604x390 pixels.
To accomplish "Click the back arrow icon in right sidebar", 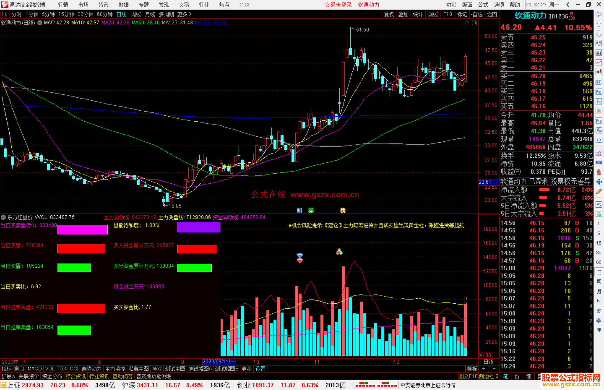I will tap(599, 14).
